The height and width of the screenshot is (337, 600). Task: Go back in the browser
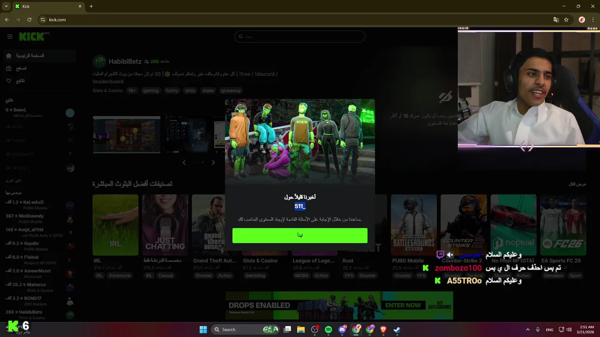[7, 20]
